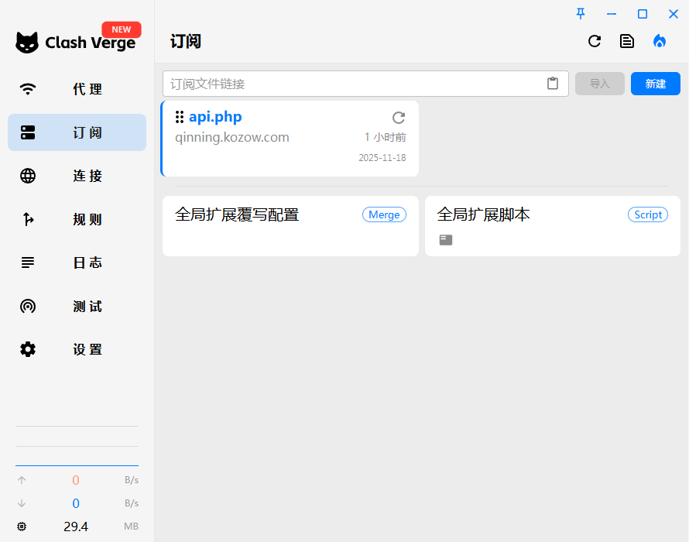Open the 测试 latency test page
Image resolution: width=689 pixels, height=542 pixels.
click(77, 306)
